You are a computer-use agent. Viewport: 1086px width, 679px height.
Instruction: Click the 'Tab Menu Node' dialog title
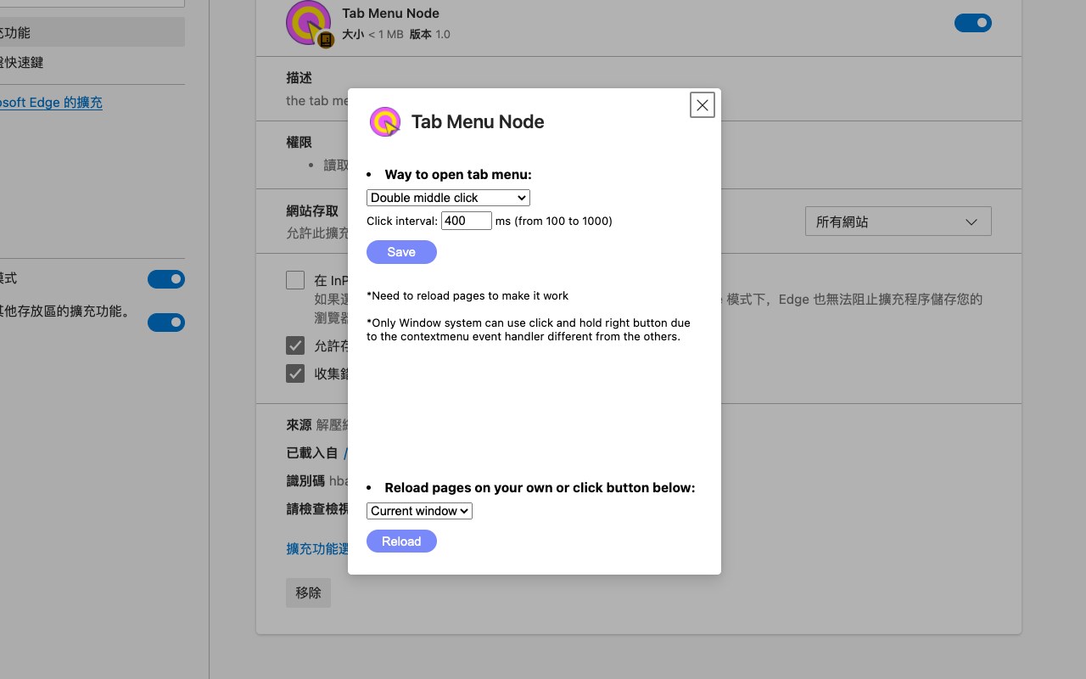tap(478, 121)
